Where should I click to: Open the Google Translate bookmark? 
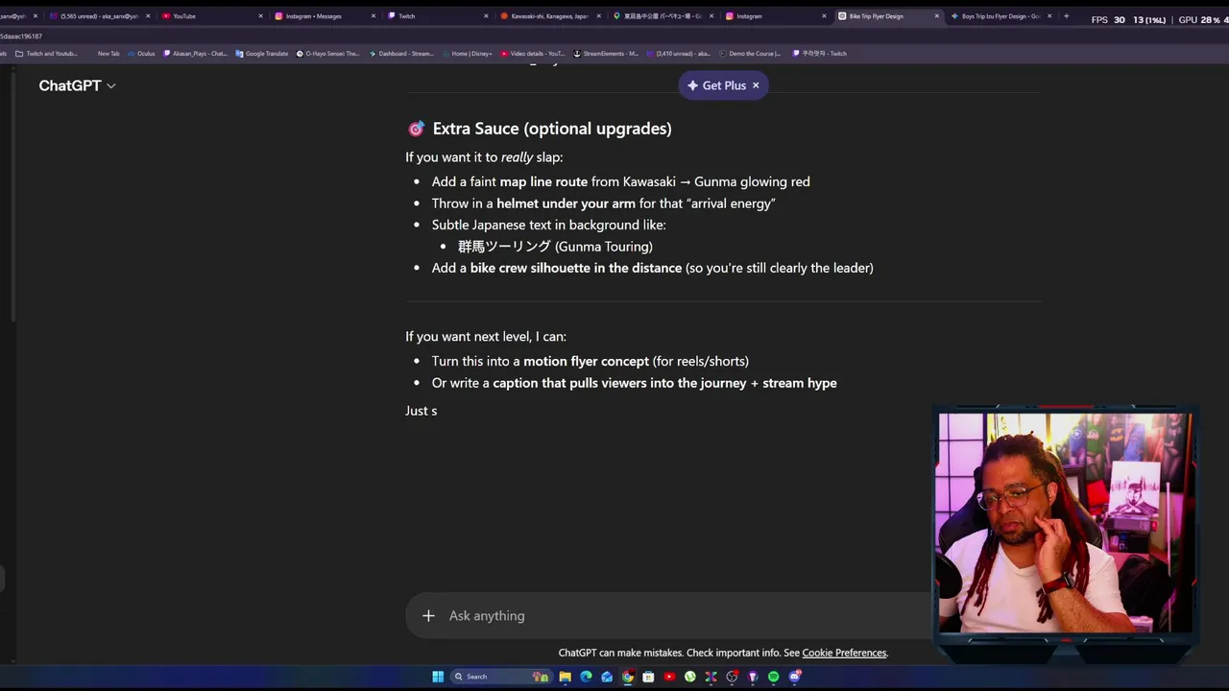[261, 54]
